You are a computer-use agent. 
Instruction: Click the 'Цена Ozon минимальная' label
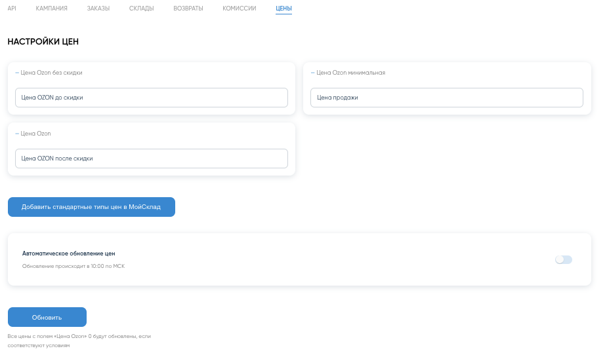[350, 73]
